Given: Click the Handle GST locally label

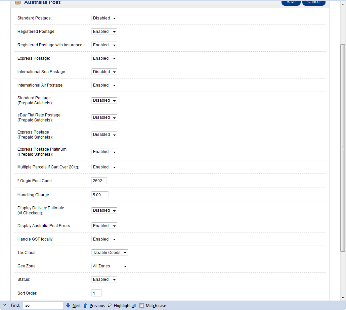Looking at the screenshot, I should pos(36,239).
